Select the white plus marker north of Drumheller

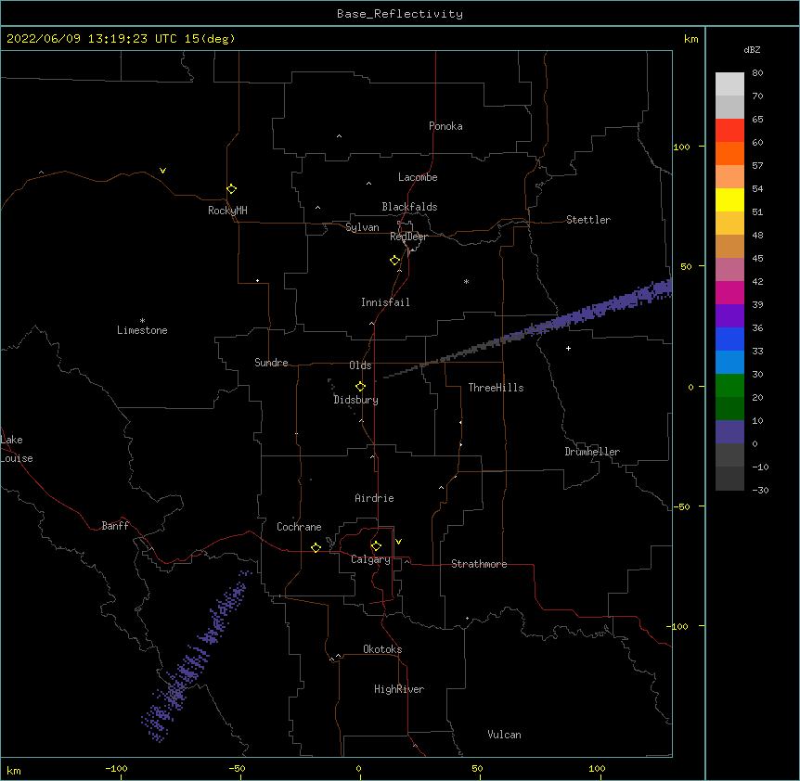(568, 348)
